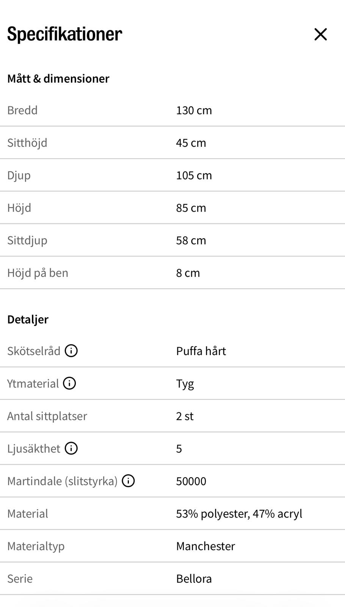345x607 pixels.
Task: Tap info icon beside Martindale (slitstyrka)
Action: click(128, 481)
